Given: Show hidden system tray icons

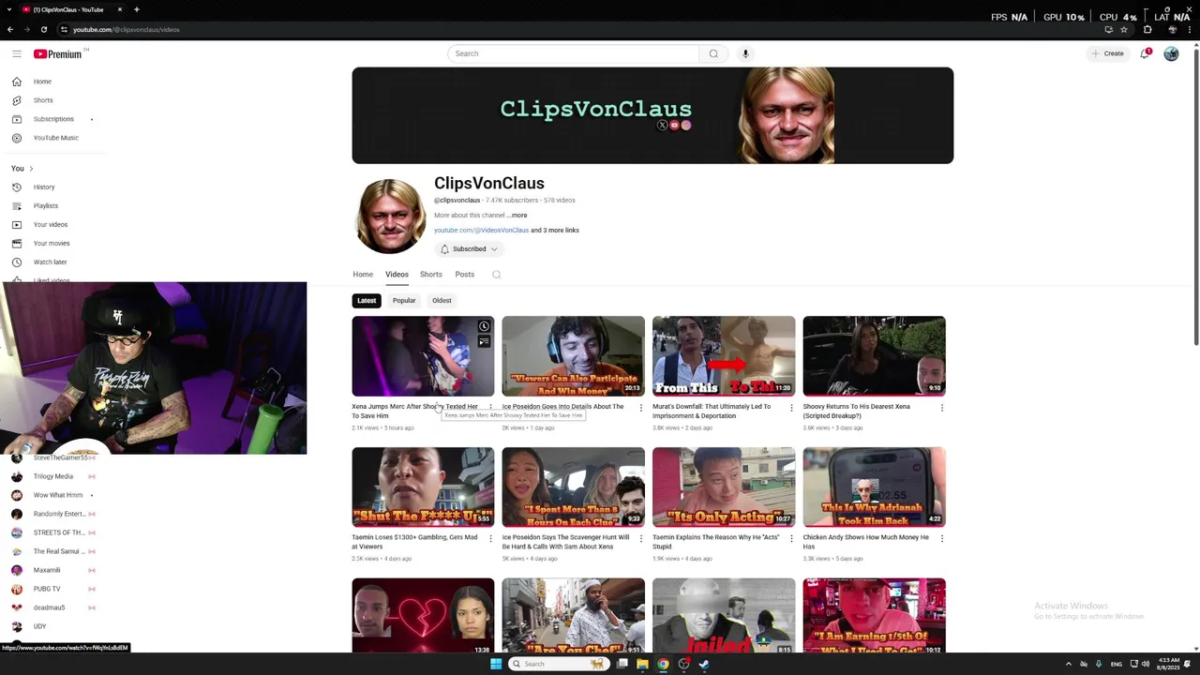Looking at the screenshot, I should click(1068, 664).
